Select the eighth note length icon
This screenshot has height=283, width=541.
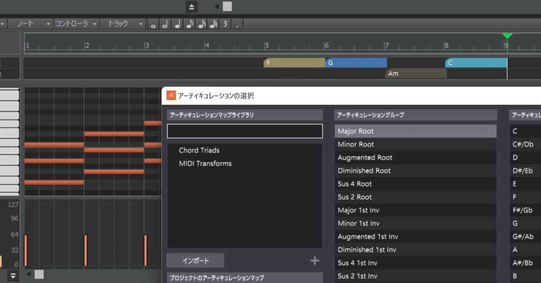point(189,24)
